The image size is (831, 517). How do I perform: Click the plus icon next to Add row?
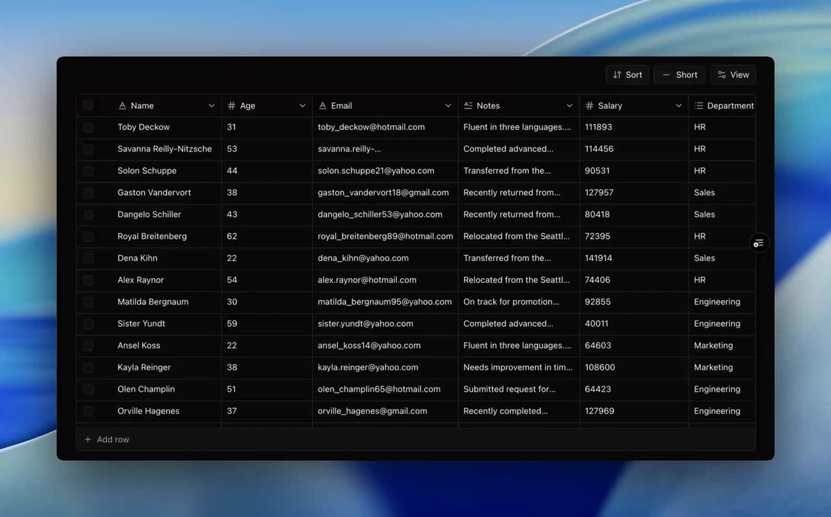tap(88, 439)
